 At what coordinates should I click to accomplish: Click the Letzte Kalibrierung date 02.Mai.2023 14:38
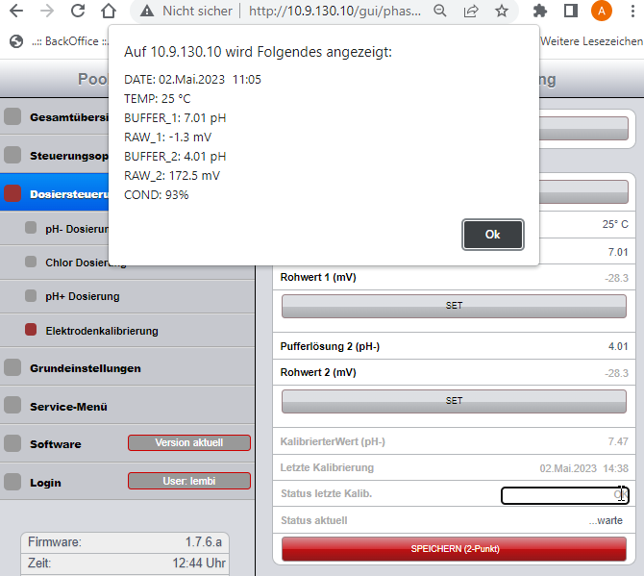584,468
